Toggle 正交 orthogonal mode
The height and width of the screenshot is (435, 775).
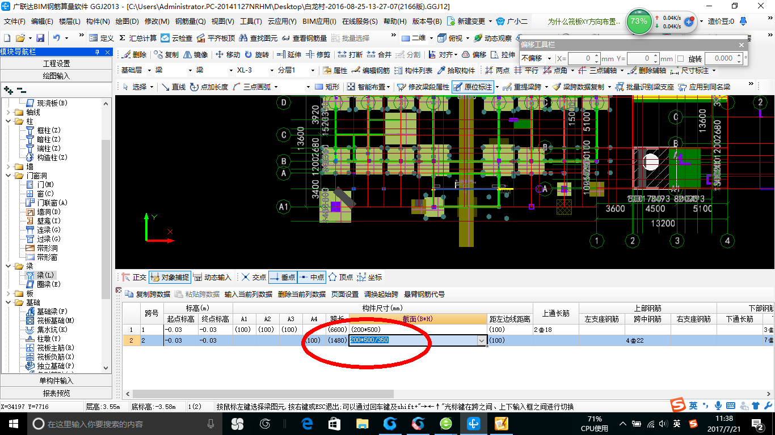pyautogui.click(x=134, y=278)
